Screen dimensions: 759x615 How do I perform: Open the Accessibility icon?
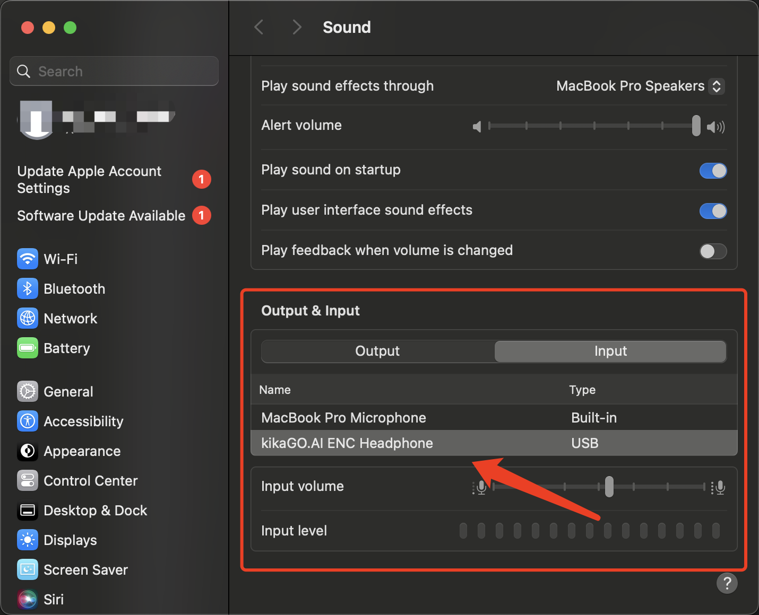(x=28, y=421)
